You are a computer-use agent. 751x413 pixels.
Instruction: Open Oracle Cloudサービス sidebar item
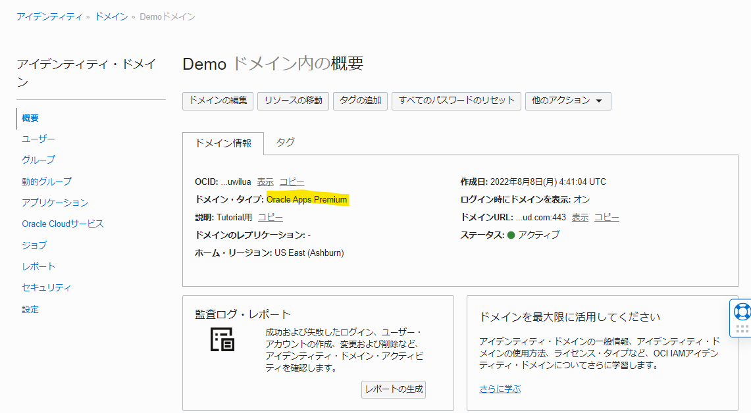(63, 224)
